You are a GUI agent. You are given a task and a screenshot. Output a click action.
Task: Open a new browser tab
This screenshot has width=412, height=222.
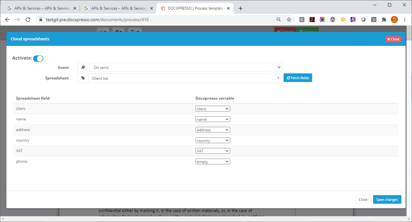coord(241,8)
